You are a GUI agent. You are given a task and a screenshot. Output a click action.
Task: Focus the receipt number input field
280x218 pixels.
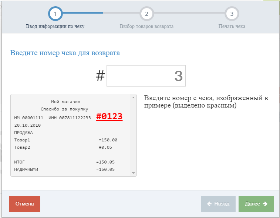(146, 76)
